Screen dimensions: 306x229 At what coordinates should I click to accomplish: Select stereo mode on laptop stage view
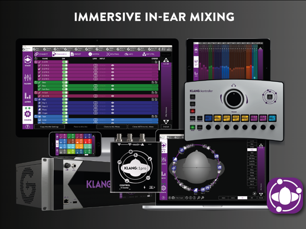pyautogui.click(x=233, y=197)
